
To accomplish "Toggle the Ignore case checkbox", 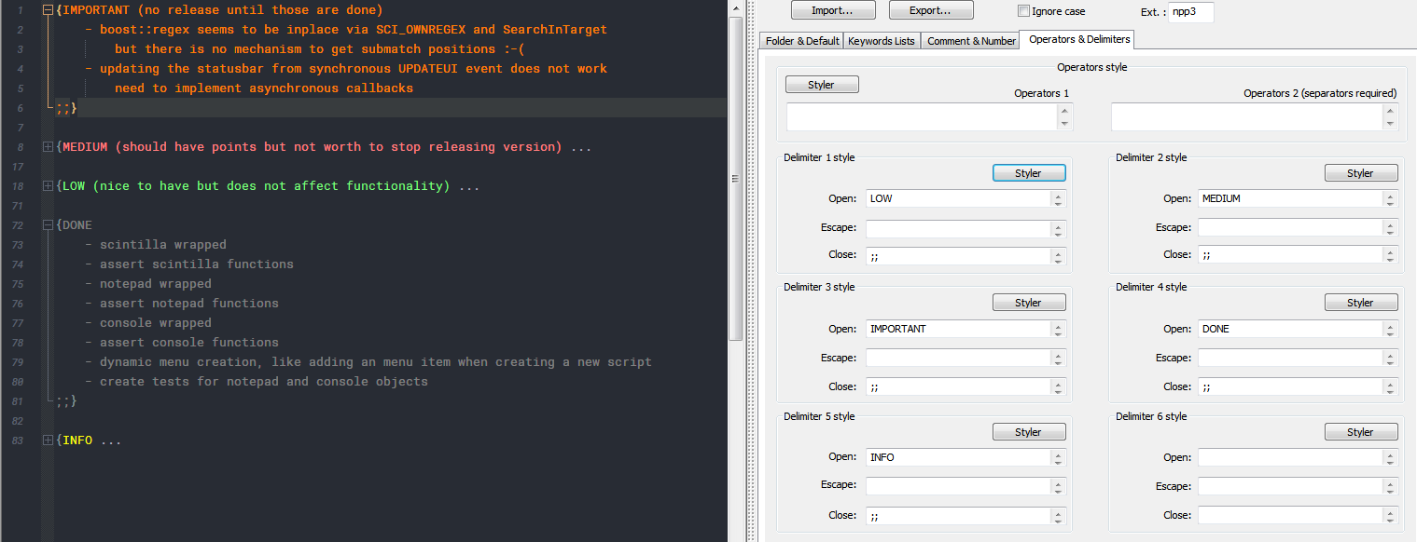I will click(1023, 11).
